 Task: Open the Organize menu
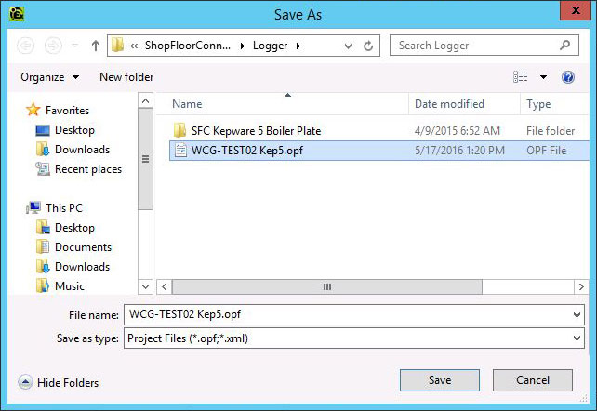pyautogui.click(x=50, y=77)
